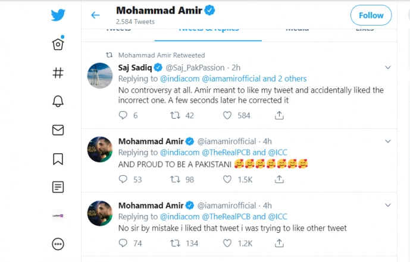The image size is (410, 262).
Task: Like the 'No sir by mistake' tweet
Action: click(227, 243)
